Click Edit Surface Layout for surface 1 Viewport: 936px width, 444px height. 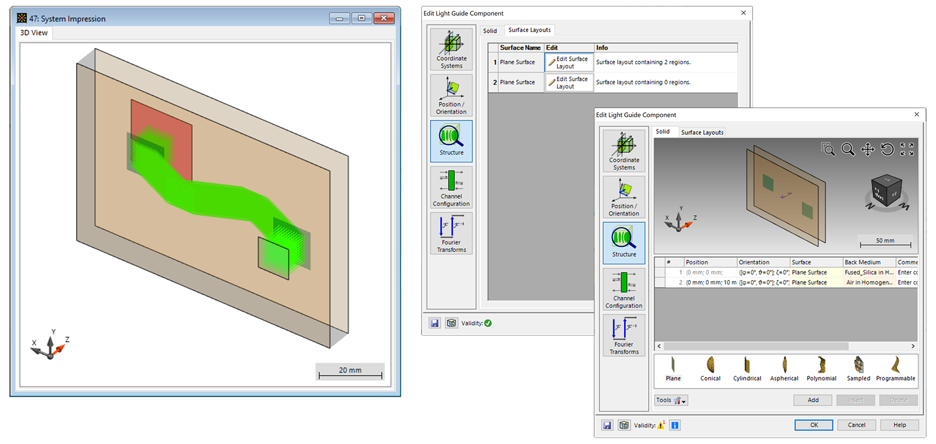coord(569,63)
